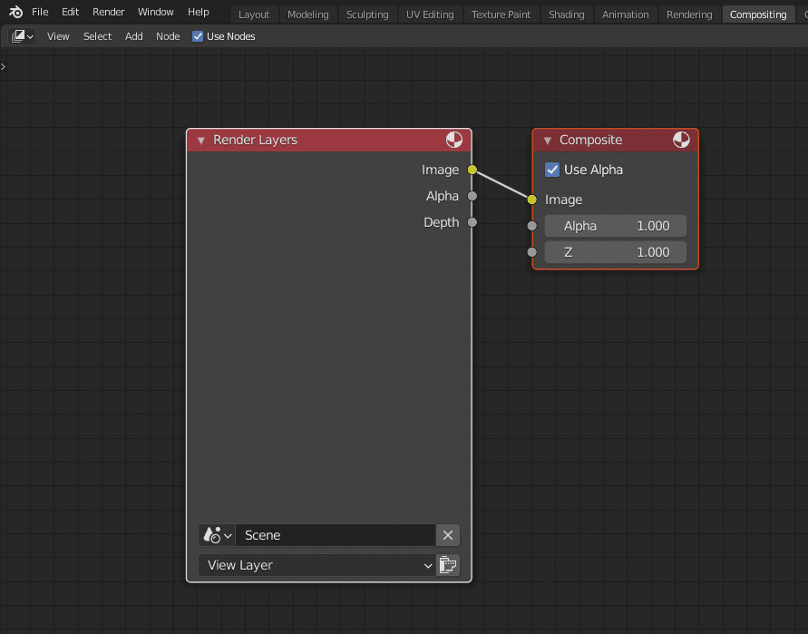Click the render active scene camera icon
Screen dimensions: 808x634
pos(448,565)
